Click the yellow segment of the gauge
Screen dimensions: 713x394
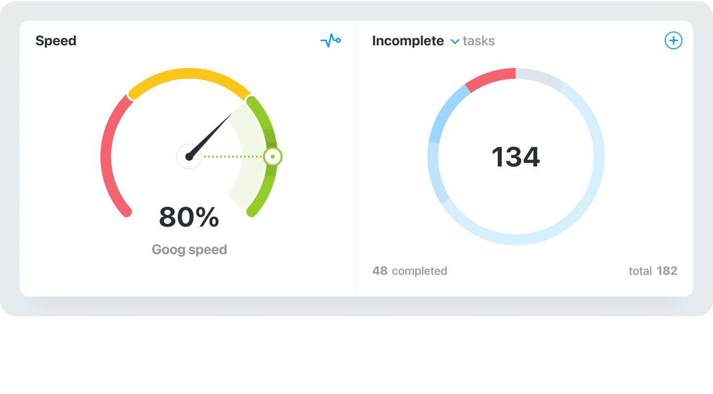pos(189,73)
